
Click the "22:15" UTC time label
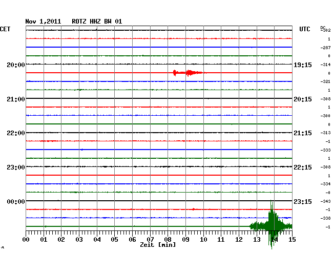tap(303, 167)
